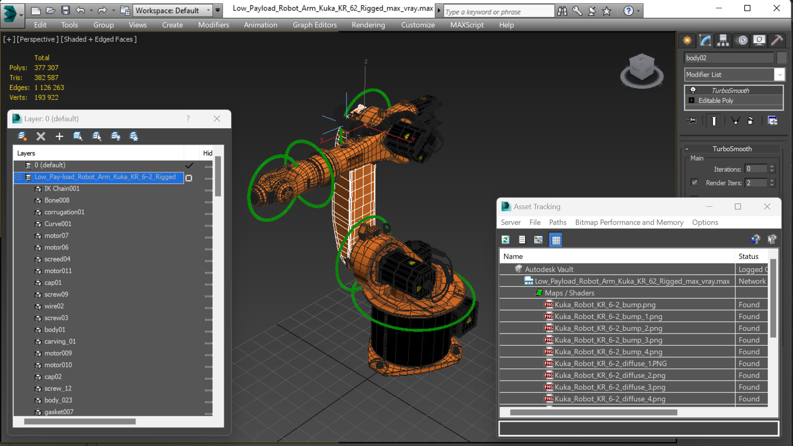Expand the Editable Poly plus sign in the stack
The image size is (793, 446).
(x=691, y=100)
